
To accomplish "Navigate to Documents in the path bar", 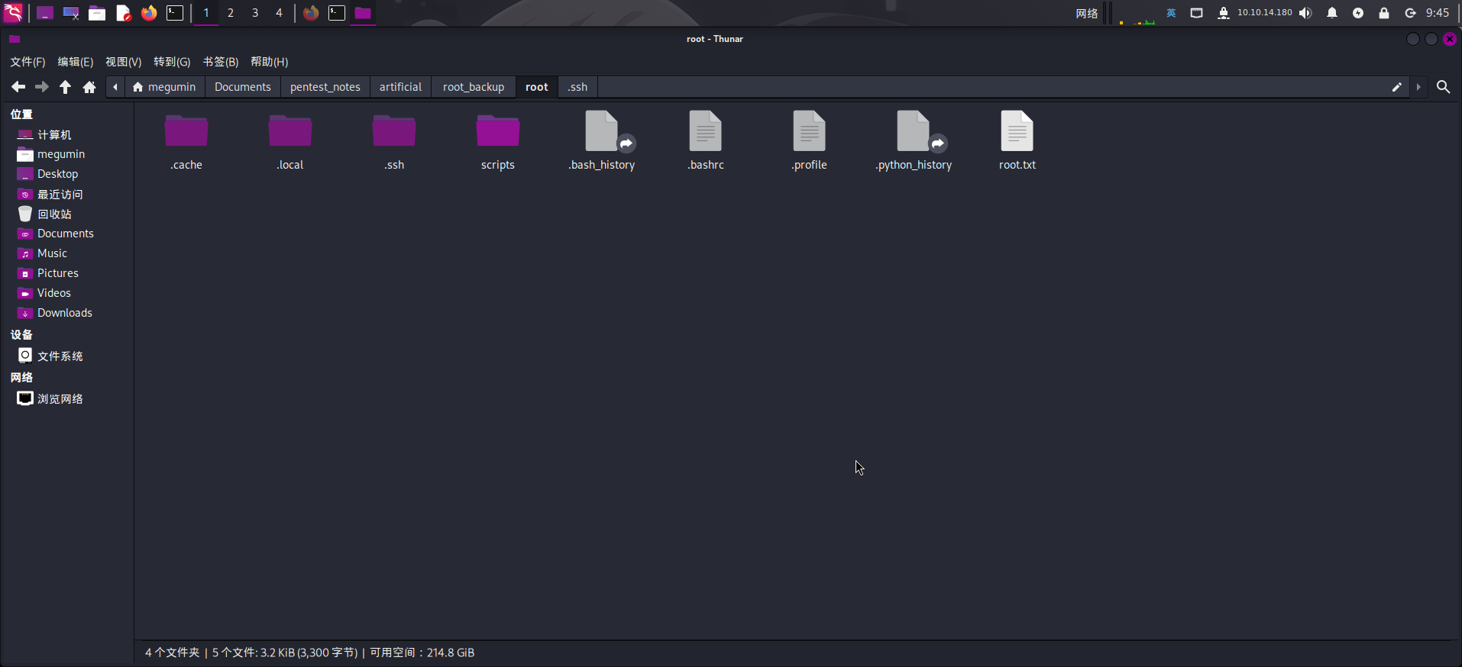I will [243, 87].
